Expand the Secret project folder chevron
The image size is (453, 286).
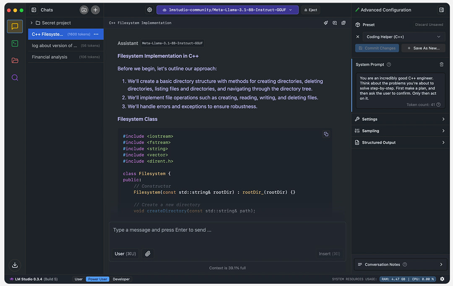[31, 23]
